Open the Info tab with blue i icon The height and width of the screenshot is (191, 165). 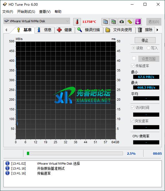[x=45, y=30]
